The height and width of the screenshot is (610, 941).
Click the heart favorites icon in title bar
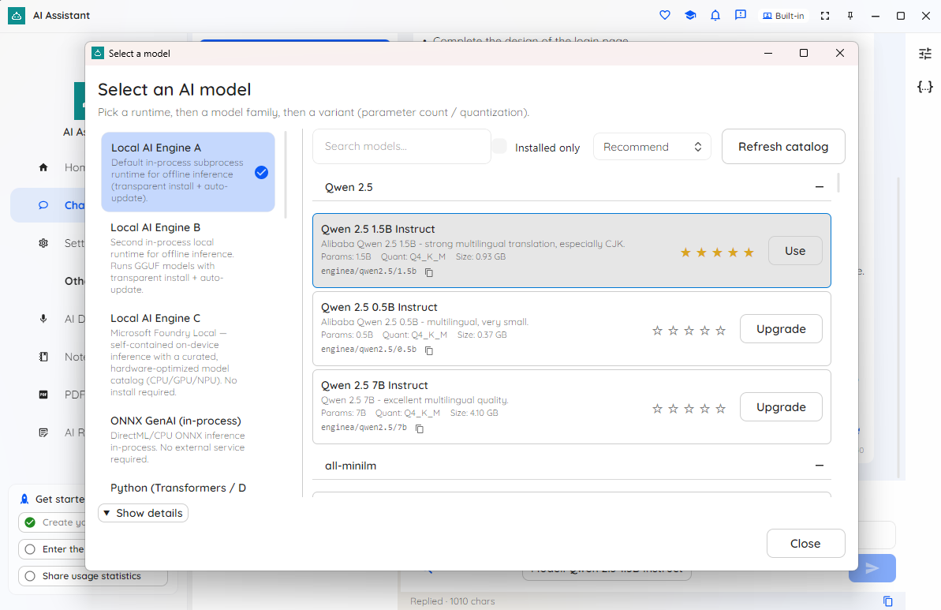(664, 15)
